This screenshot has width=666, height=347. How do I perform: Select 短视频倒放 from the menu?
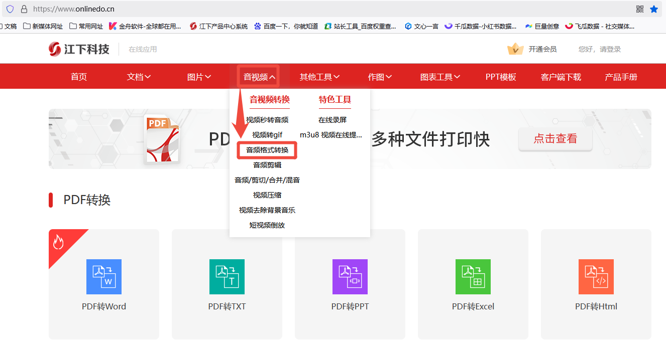pyautogui.click(x=267, y=225)
